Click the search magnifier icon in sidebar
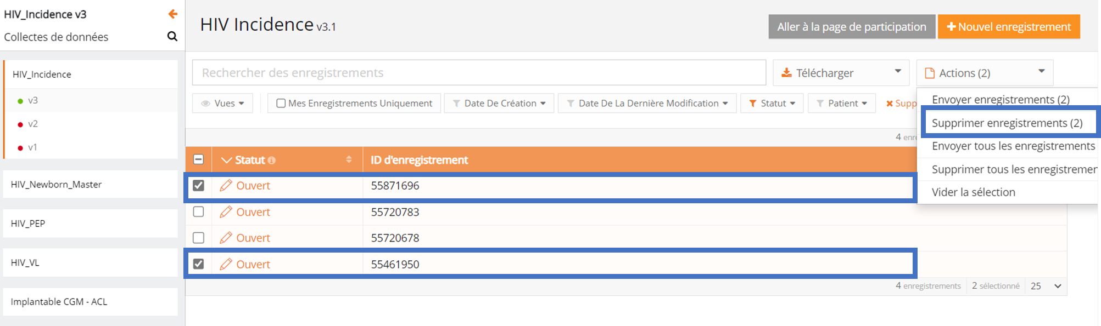1101x326 pixels. click(172, 37)
